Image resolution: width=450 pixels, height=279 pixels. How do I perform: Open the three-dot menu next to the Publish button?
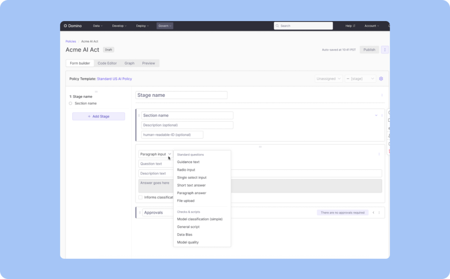[384, 49]
